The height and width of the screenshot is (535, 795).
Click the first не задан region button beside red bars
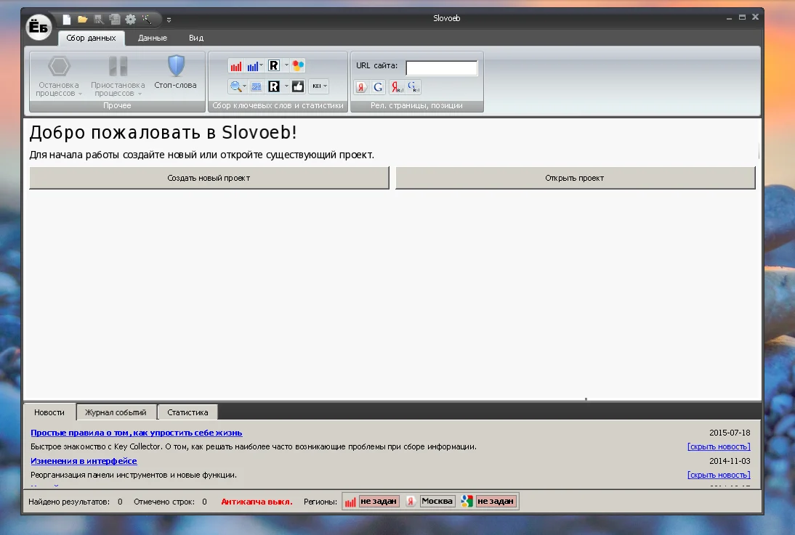(x=379, y=502)
